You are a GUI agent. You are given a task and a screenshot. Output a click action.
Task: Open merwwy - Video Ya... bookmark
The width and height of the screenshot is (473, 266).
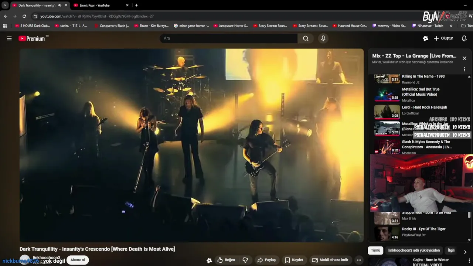[389, 26]
